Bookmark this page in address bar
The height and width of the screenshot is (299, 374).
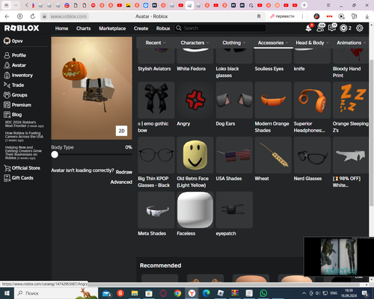point(259,16)
